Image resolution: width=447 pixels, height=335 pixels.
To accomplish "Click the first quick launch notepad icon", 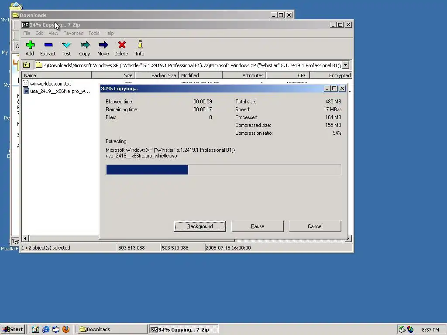I will pyautogui.click(x=36, y=329).
